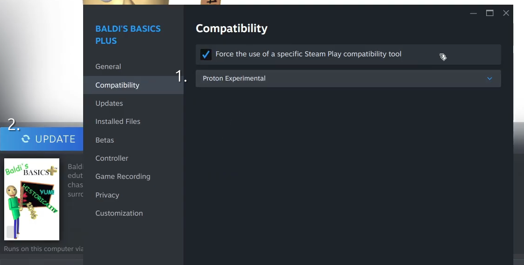The width and height of the screenshot is (524, 265).
Task: Click the Force Steam Play label text
Action: click(x=308, y=54)
